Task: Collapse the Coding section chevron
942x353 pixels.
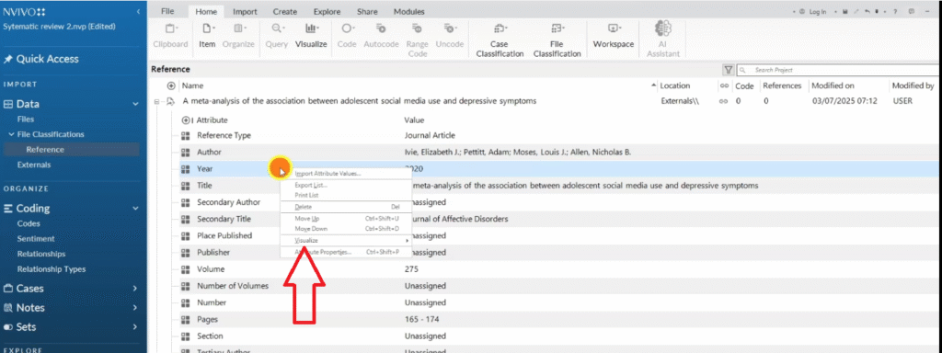Action: click(x=135, y=209)
